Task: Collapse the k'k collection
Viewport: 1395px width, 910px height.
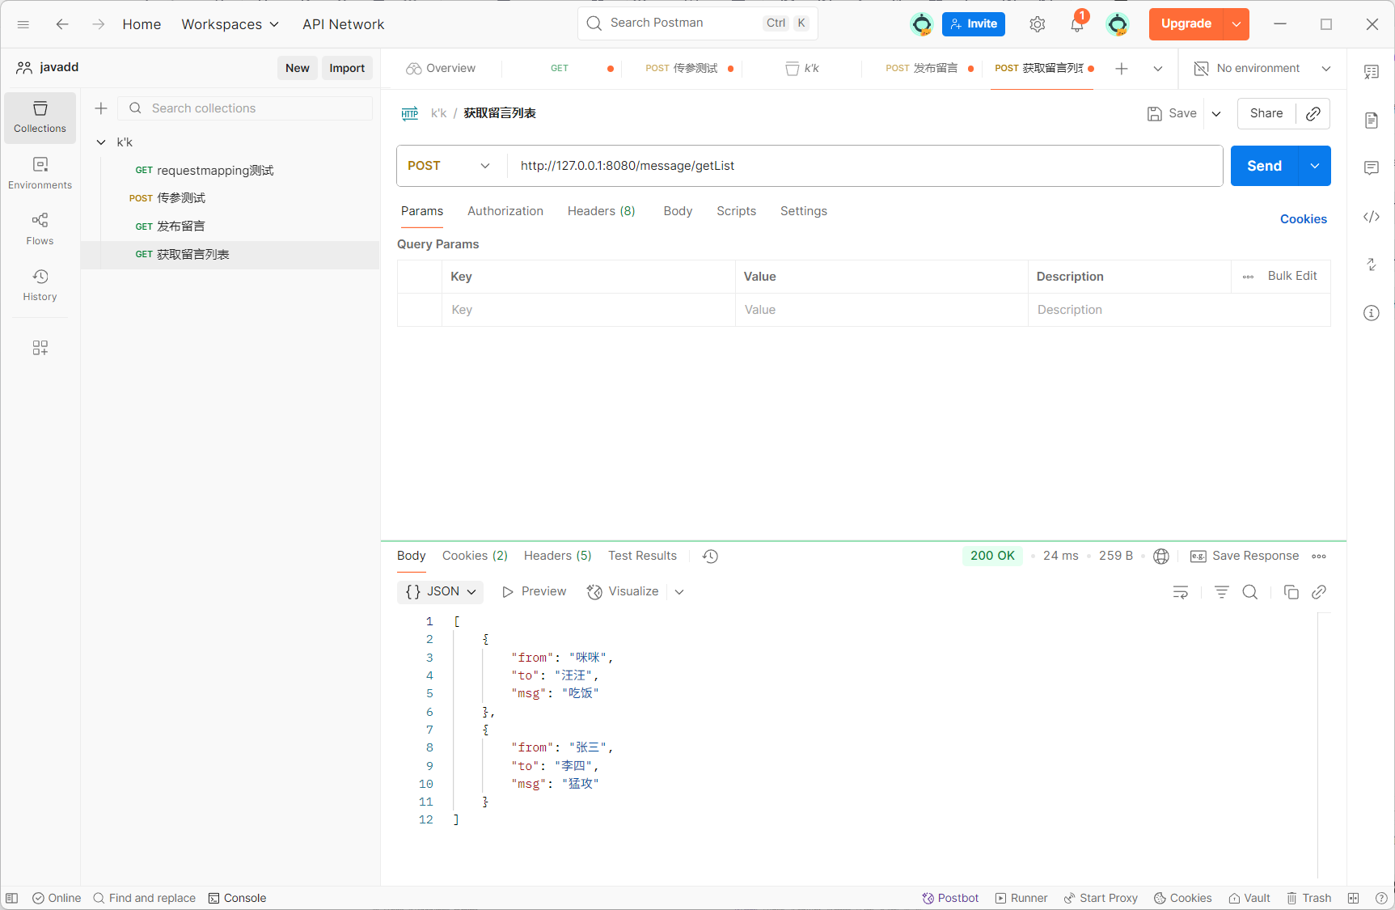Action: (101, 142)
